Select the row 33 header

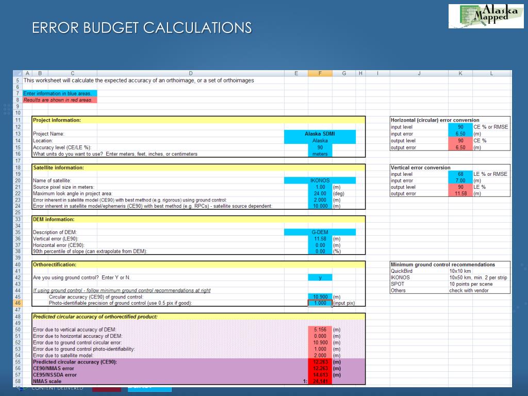[x=18, y=219]
